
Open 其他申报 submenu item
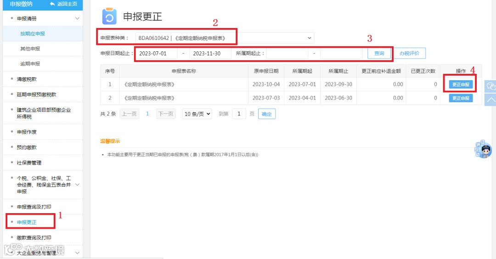tap(30, 49)
